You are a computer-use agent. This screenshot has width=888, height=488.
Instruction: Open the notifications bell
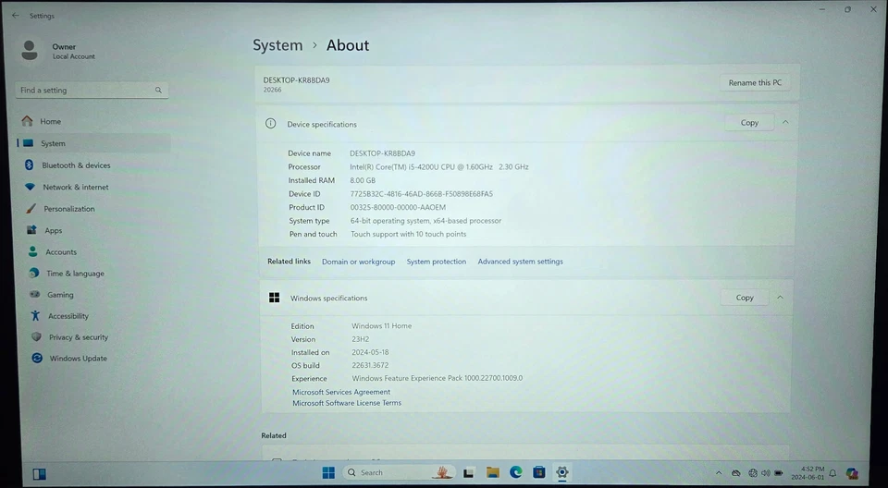(833, 473)
